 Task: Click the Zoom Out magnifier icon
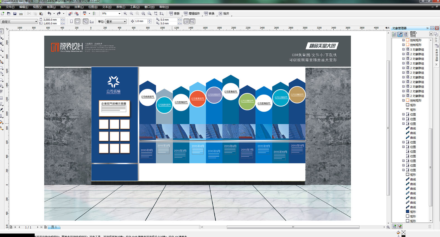pos(131,13)
